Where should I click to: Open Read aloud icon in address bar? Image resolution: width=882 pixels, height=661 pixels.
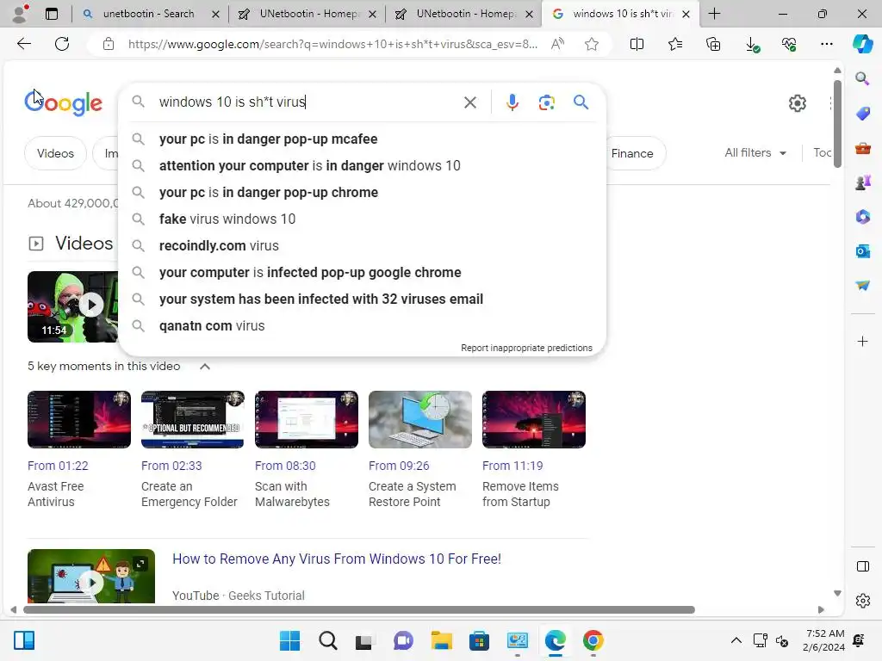(x=557, y=44)
